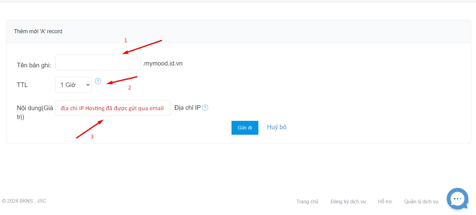Open the live chat bubble widget
The image size is (476, 215).
point(457,199)
